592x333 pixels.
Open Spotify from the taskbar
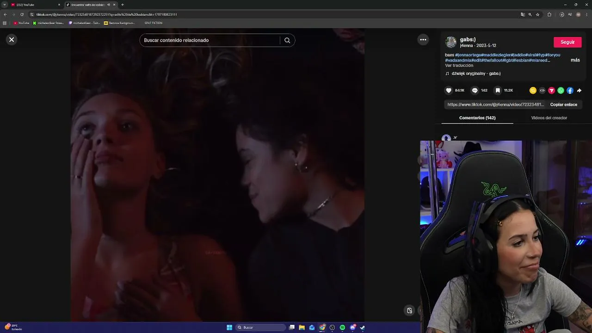coord(342,327)
